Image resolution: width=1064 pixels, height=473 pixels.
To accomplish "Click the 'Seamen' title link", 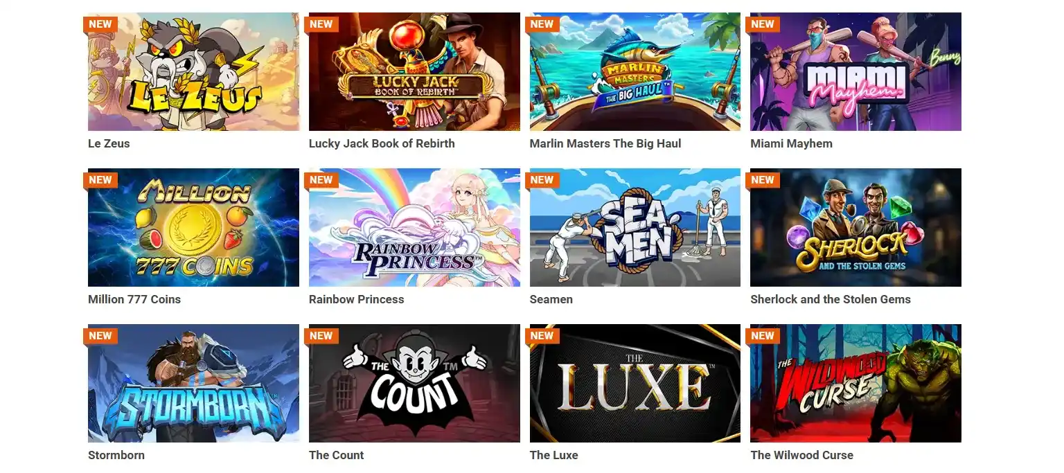I will 551,299.
